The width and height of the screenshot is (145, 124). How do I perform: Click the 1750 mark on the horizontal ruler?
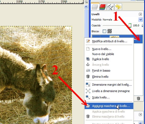coord(42,2)
